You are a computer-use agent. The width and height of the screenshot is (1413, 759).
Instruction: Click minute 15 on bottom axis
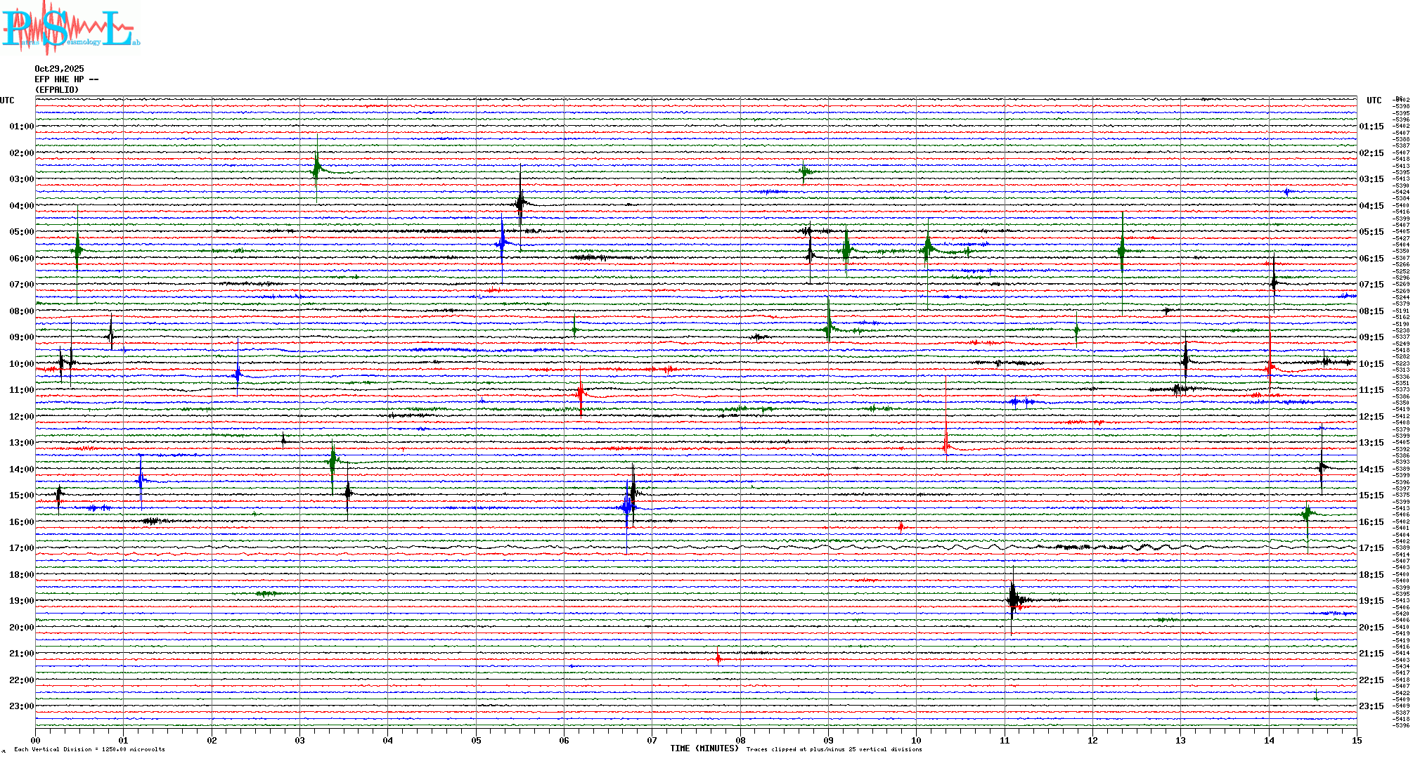[x=1357, y=740]
